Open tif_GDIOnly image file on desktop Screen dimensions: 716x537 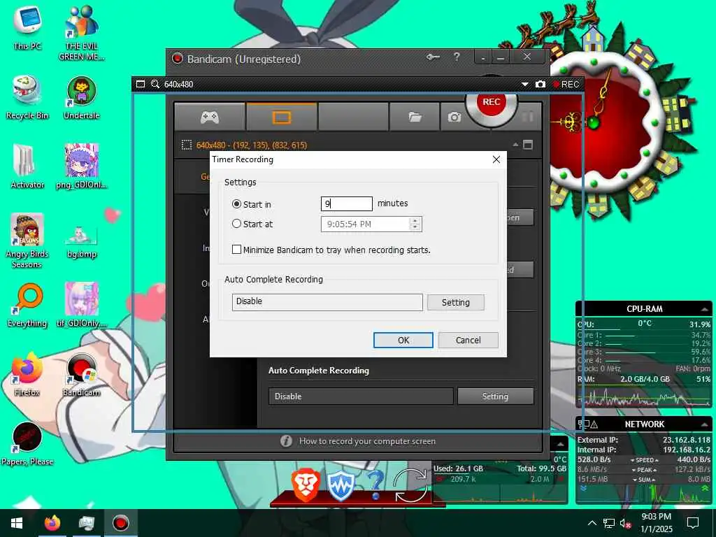coord(82,306)
